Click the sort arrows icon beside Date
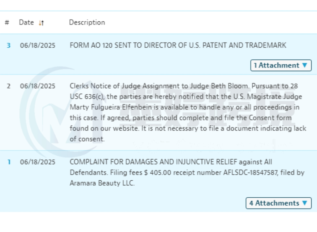Image resolution: width=317 pixels, height=232 pixels. 41,23
